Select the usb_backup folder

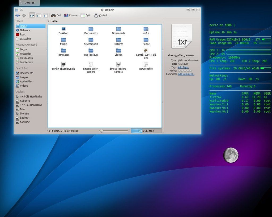tap(91, 52)
